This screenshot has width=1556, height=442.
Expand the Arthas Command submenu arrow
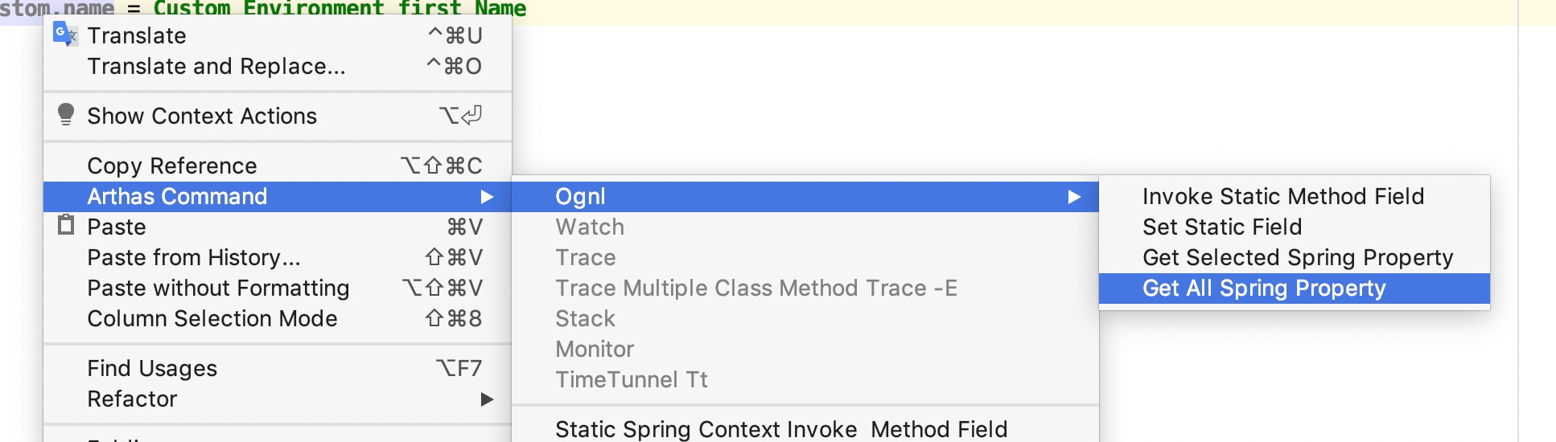point(487,197)
